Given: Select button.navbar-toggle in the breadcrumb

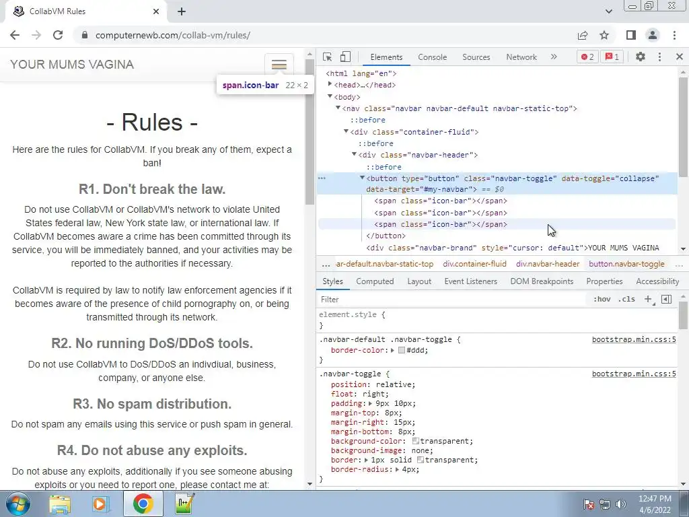Looking at the screenshot, I should point(626,264).
